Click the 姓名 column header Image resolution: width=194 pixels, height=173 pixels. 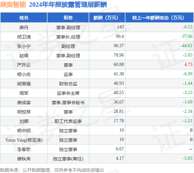24,18
